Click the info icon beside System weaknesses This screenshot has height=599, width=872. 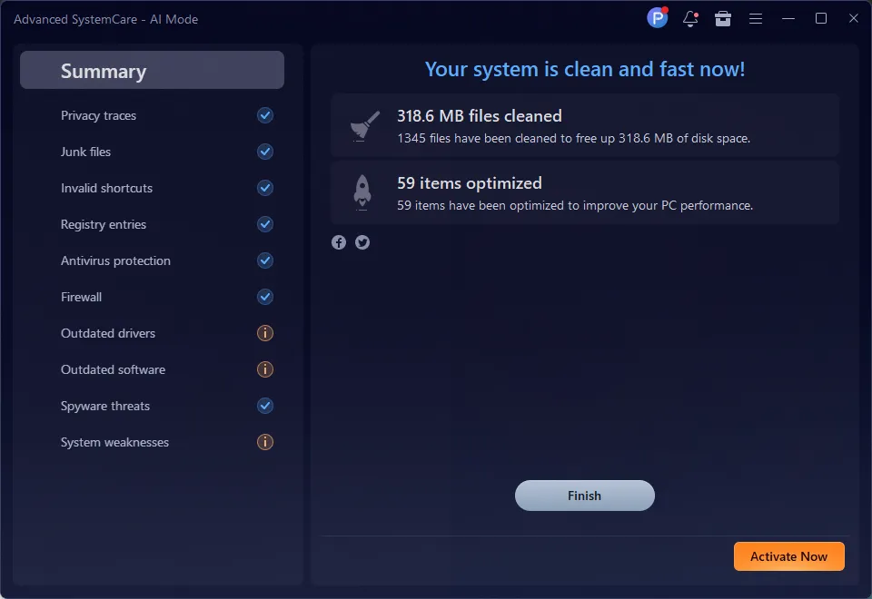265,442
